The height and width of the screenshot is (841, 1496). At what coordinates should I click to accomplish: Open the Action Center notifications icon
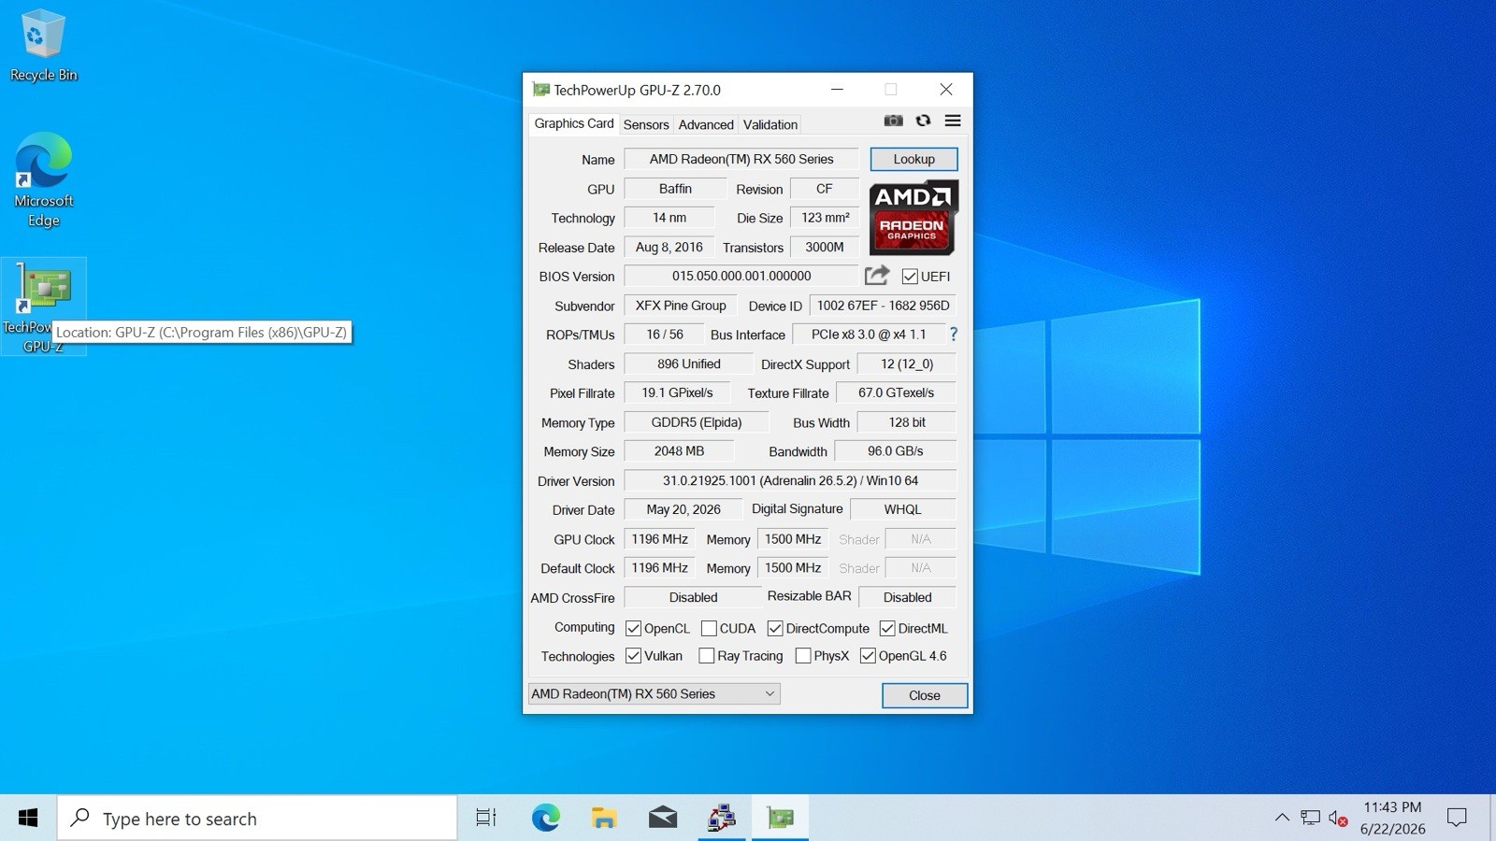[1457, 819]
